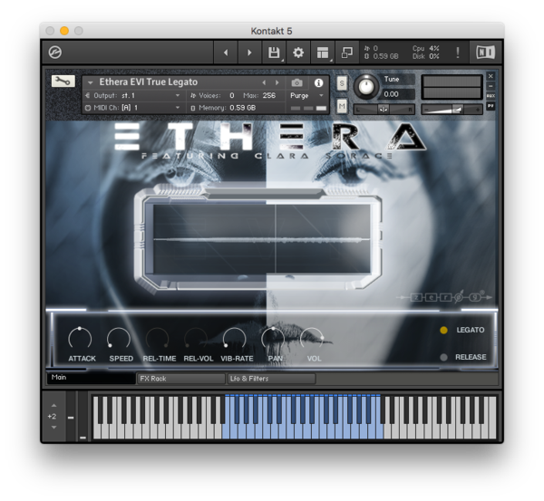Click the Ethera EVI True Legato name
The width and height of the screenshot is (544, 501).
pos(149,82)
